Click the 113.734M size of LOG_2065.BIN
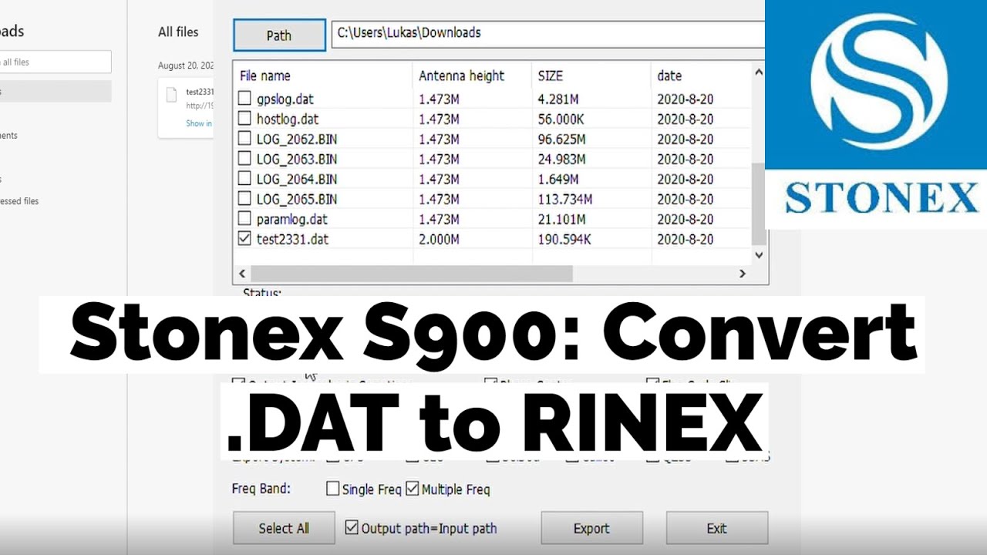Image resolution: width=987 pixels, height=555 pixels. tap(565, 199)
